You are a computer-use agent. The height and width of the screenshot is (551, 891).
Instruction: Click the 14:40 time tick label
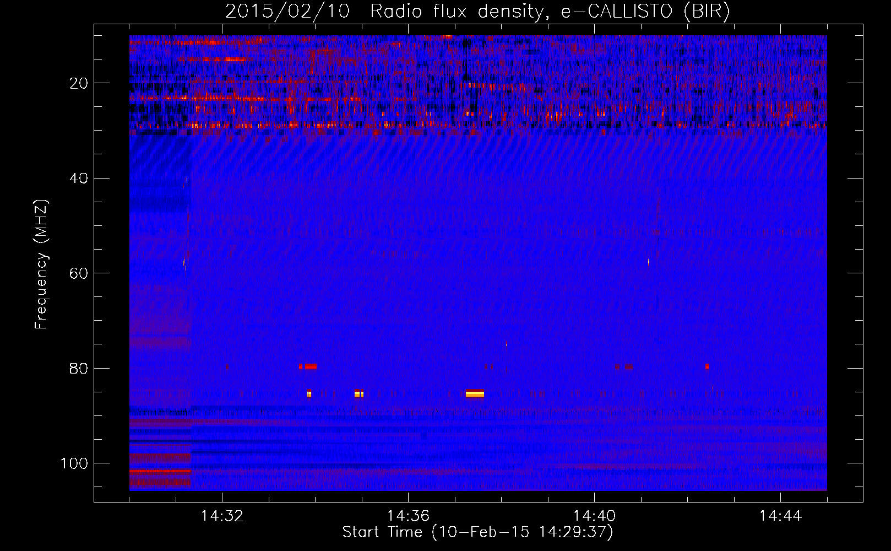594,516
